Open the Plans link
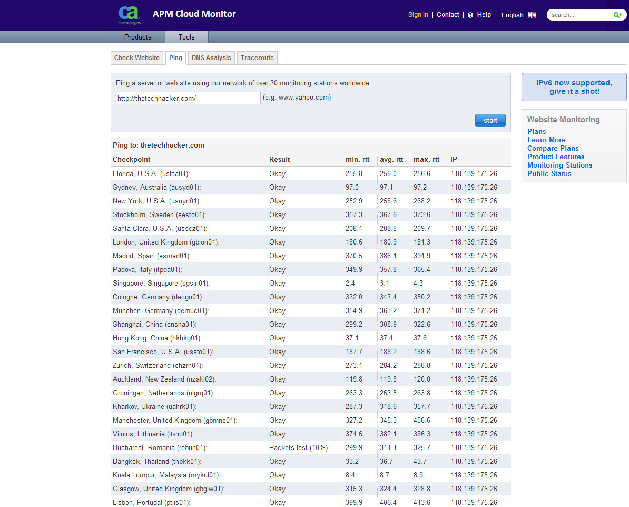The image size is (629, 507). point(536,131)
